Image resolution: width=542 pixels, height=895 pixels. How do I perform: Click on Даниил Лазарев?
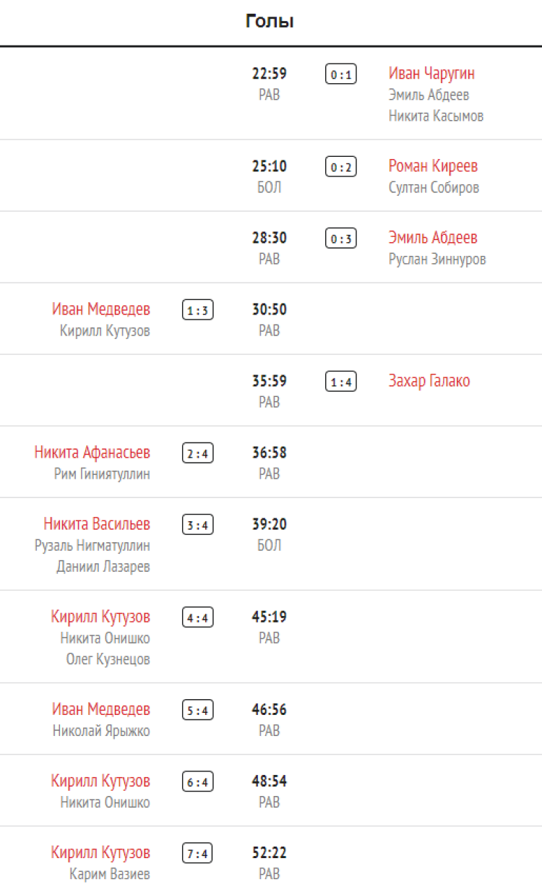pos(103,567)
